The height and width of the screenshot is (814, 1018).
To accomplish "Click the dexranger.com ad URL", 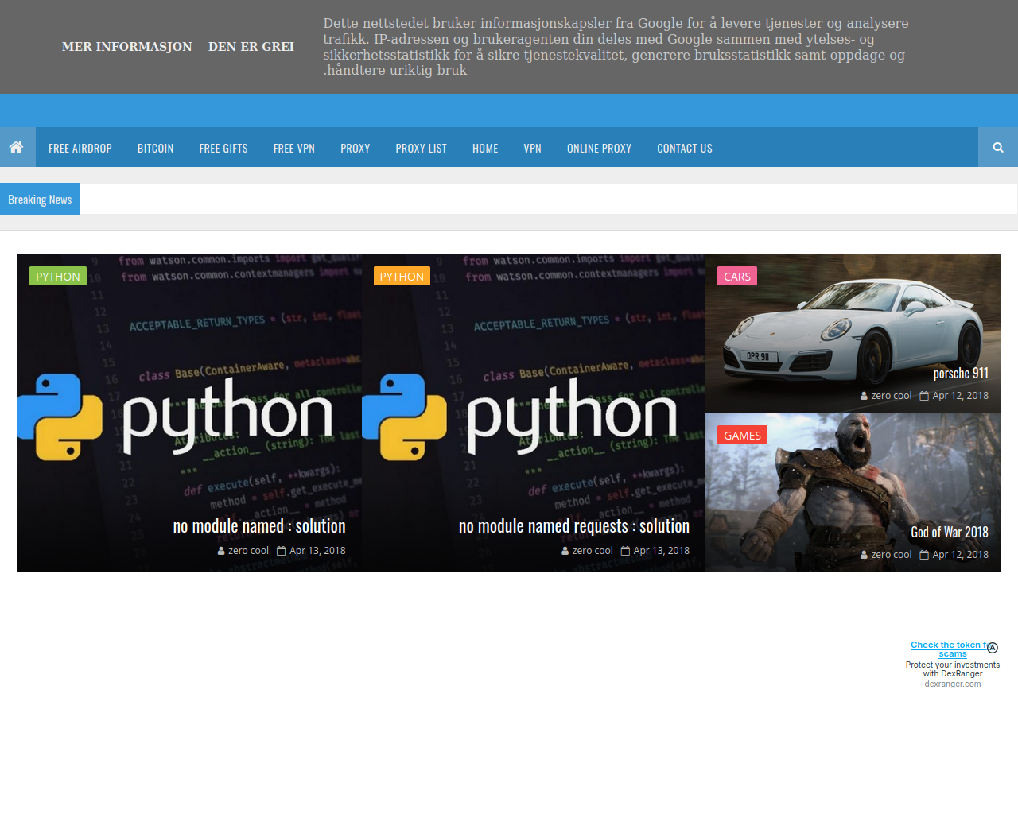I will 953,684.
